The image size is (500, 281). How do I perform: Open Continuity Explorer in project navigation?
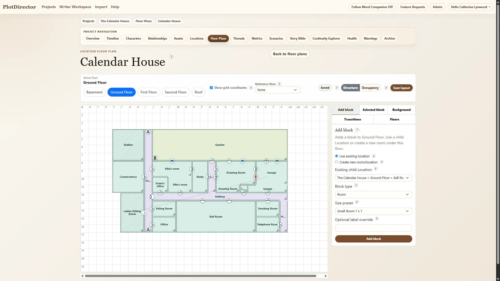point(326,39)
